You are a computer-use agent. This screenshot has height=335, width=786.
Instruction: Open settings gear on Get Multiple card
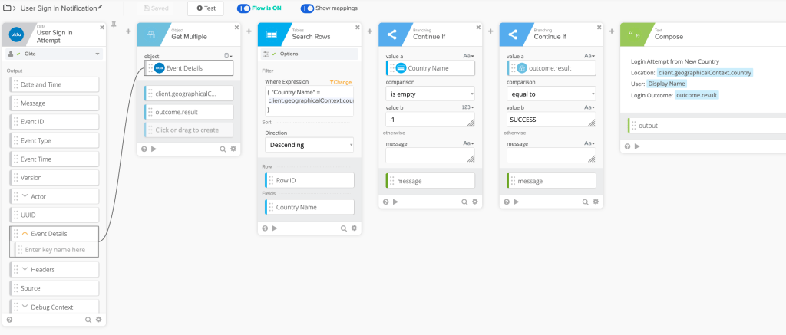pyautogui.click(x=233, y=149)
